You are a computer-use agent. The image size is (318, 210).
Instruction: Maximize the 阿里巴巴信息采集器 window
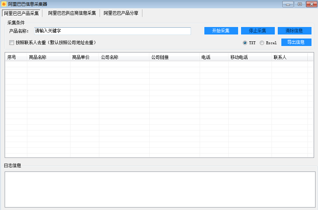[x=300, y=4]
